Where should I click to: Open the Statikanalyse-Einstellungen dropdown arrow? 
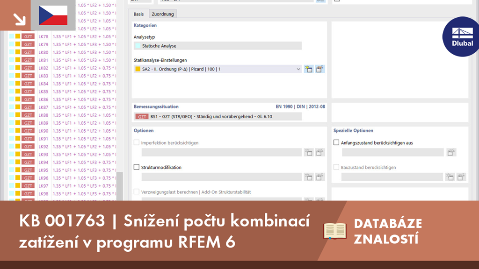point(298,69)
